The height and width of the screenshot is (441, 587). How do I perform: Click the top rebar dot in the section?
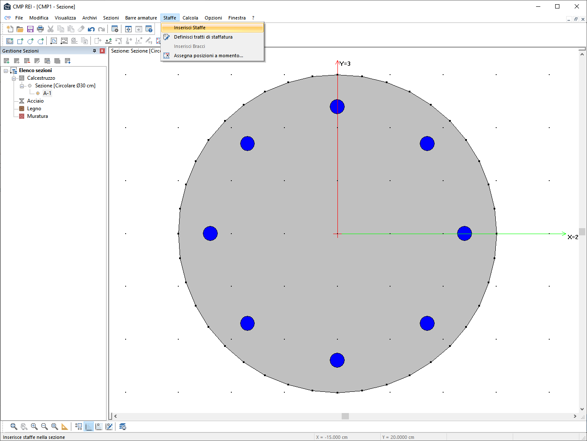pyautogui.click(x=337, y=106)
